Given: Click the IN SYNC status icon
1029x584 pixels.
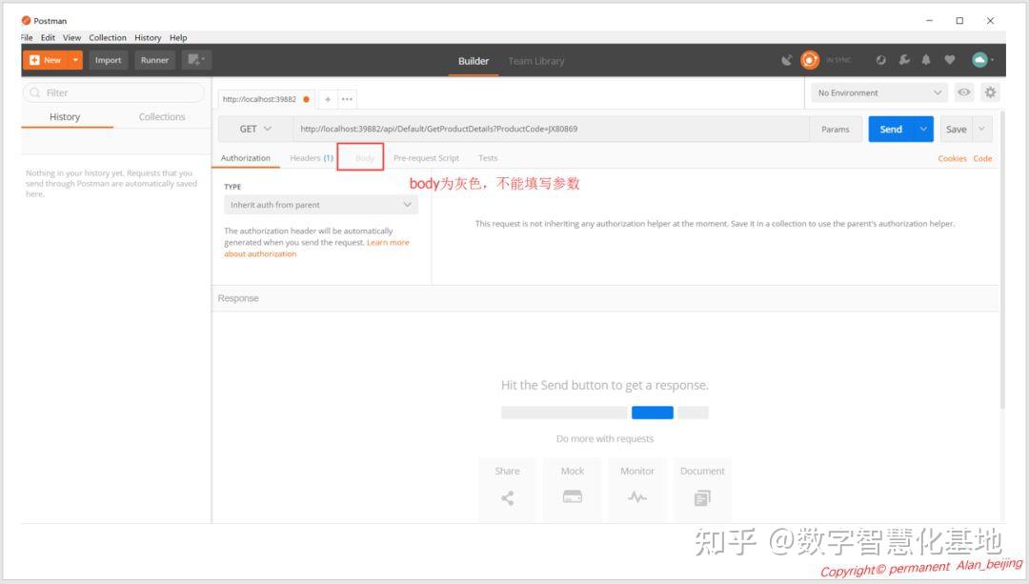Looking at the screenshot, I should coord(809,59).
